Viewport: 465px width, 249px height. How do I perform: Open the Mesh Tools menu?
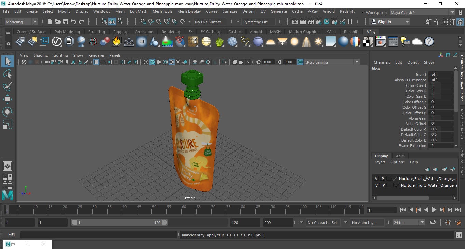[162, 11]
